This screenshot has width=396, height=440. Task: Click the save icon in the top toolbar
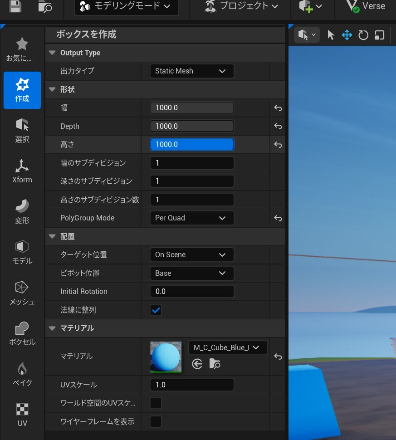point(15,6)
